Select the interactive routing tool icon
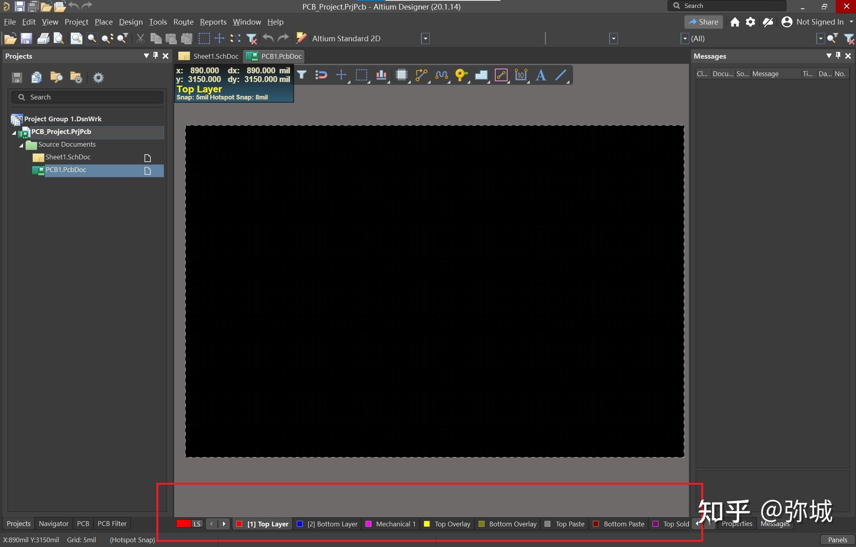This screenshot has width=856, height=547. pyautogui.click(x=421, y=75)
